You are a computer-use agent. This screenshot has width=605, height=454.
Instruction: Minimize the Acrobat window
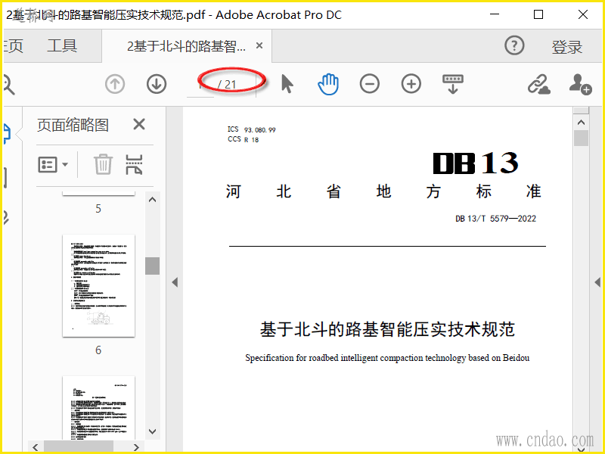[495, 14]
